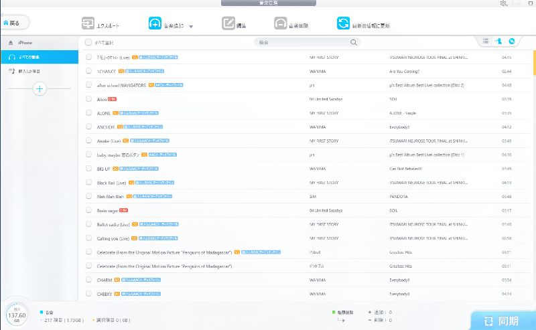
Task: Click the iPhone device icon in sidebar
Action: coord(11,43)
